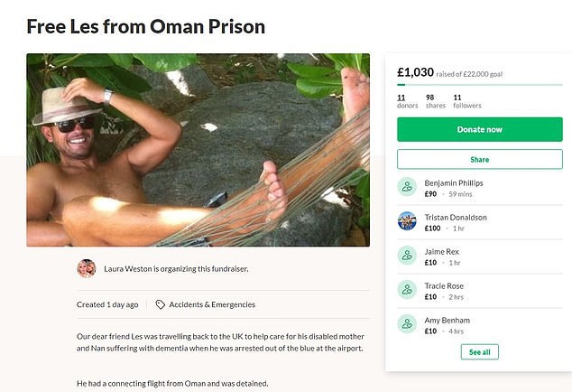Click the 11 donors count
The width and height of the screenshot is (572, 392).
(407, 101)
